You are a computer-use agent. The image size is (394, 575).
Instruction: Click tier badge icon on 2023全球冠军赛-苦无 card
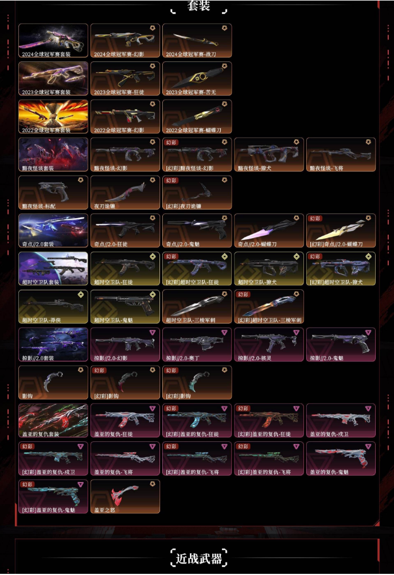click(x=224, y=67)
